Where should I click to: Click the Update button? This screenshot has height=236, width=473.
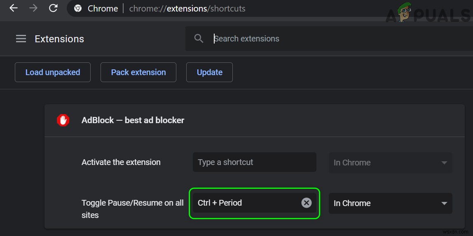tap(209, 72)
